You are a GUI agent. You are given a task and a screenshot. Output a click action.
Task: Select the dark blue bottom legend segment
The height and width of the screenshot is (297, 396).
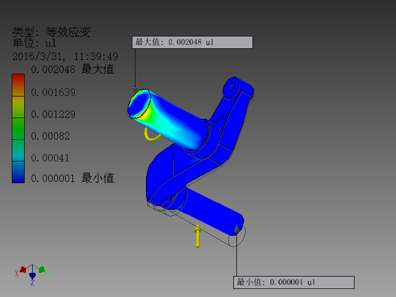(18, 172)
